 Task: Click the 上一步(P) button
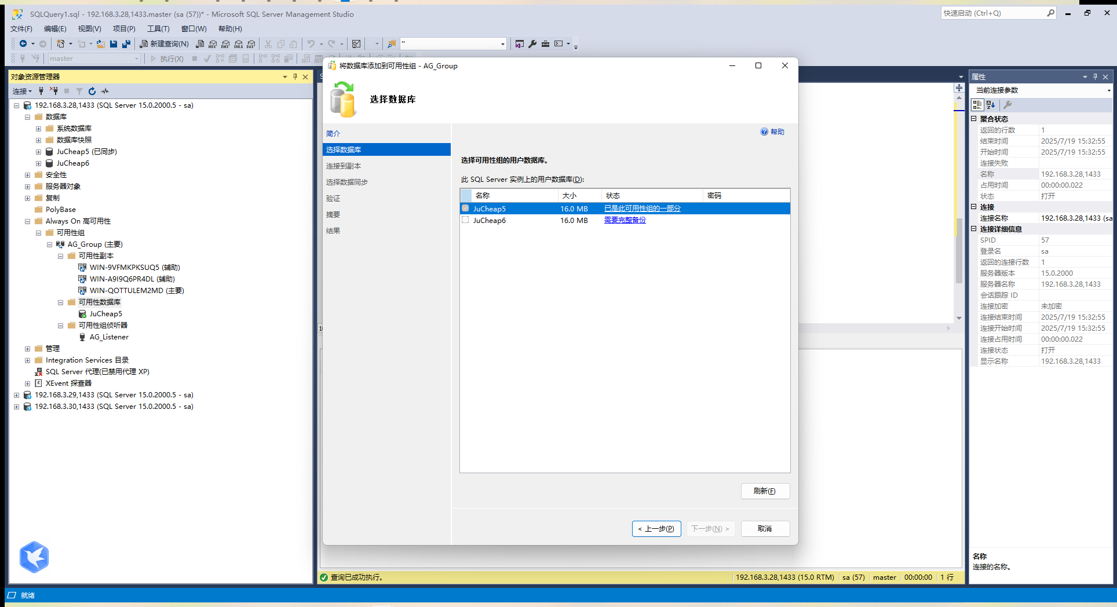(x=656, y=529)
